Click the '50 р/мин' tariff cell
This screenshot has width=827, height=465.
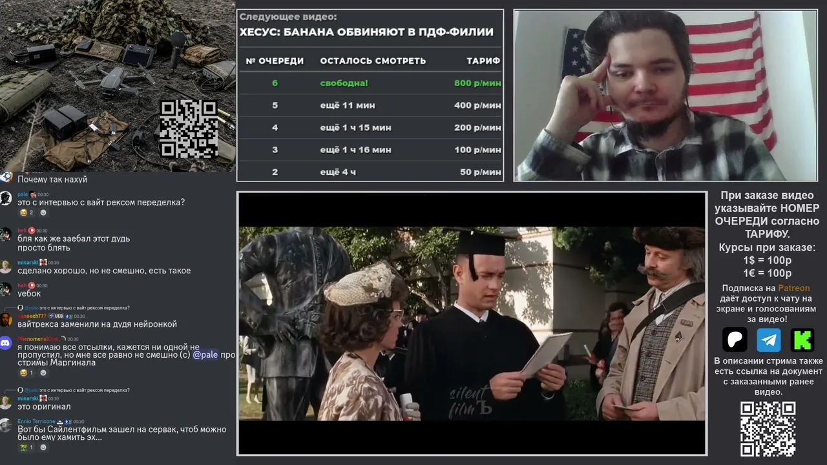(x=481, y=172)
